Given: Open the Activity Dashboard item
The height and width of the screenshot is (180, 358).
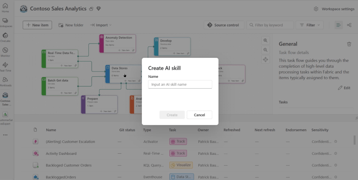Looking at the screenshot, I should tap(61, 153).
